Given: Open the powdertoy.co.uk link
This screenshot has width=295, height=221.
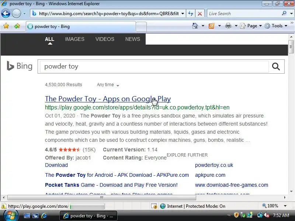Looking at the screenshot, I should point(214,165).
